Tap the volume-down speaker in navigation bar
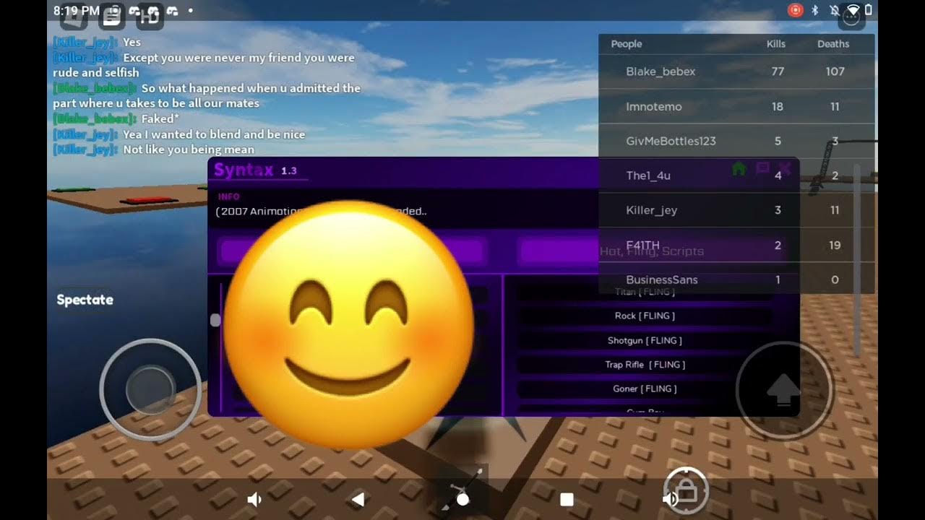 [x=254, y=499]
